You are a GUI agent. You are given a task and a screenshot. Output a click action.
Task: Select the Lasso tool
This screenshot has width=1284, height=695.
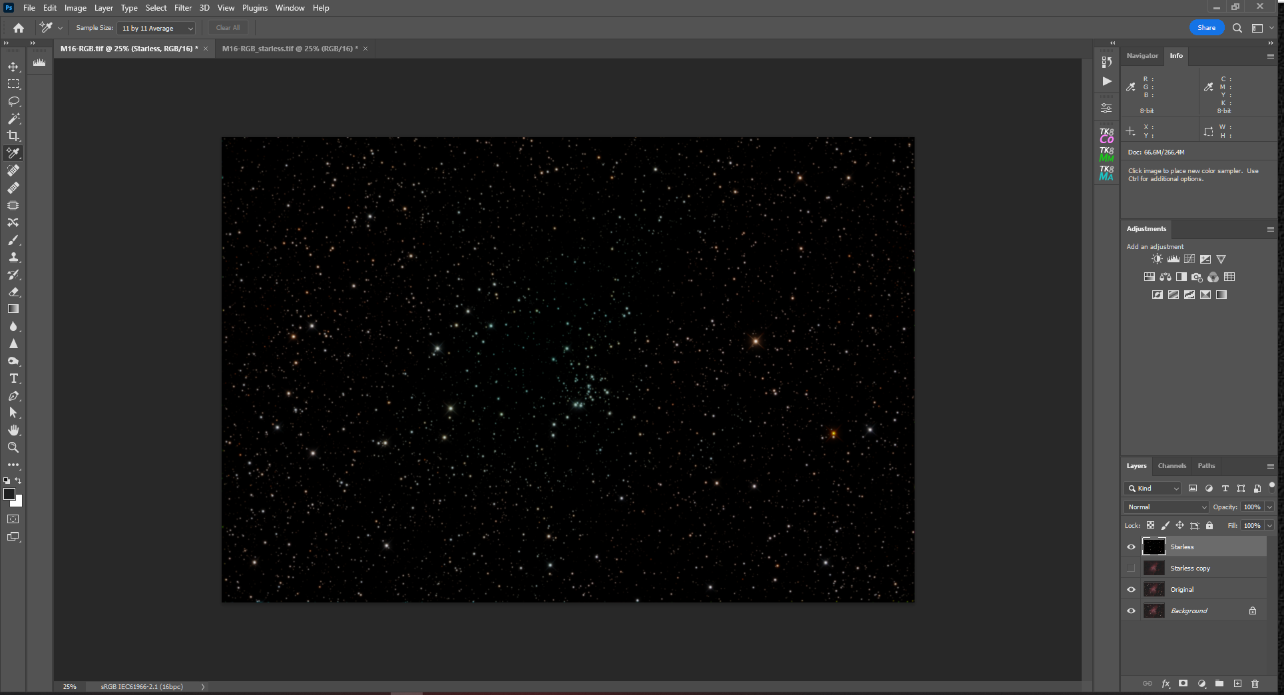tap(13, 101)
